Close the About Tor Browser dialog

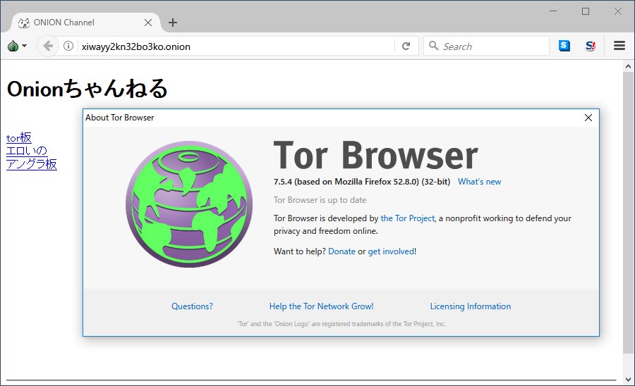pyautogui.click(x=588, y=118)
